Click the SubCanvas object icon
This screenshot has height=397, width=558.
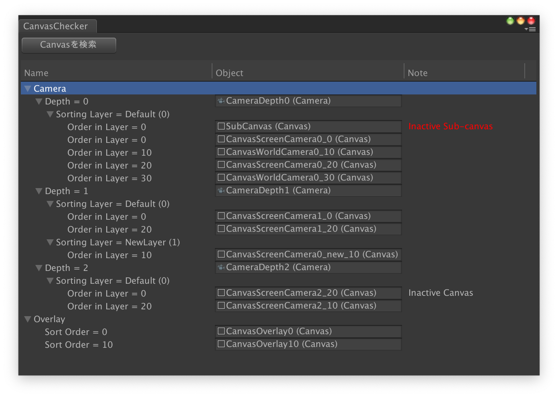(221, 126)
